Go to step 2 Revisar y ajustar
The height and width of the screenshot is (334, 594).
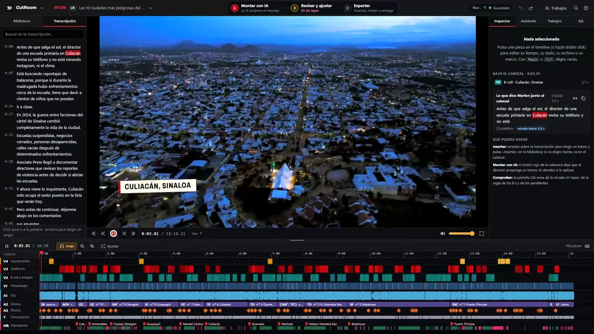(x=312, y=8)
